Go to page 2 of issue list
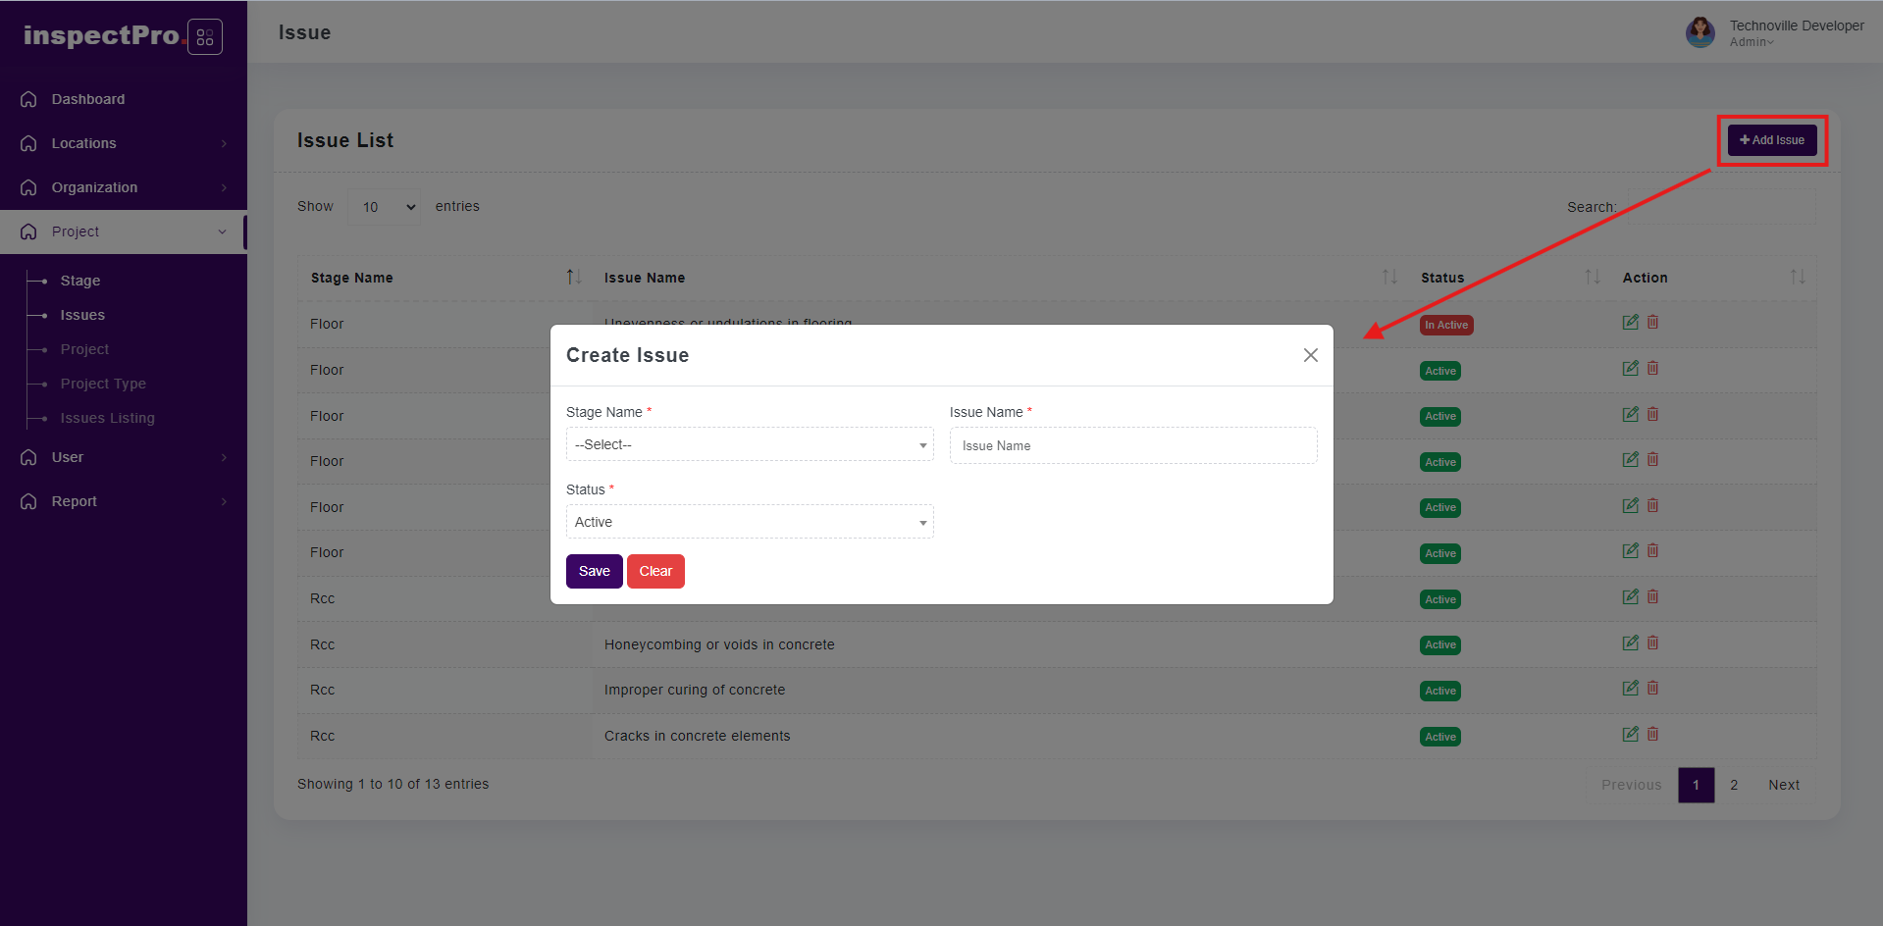The width and height of the screenshot is (1883, 926). pos(1734,785)
